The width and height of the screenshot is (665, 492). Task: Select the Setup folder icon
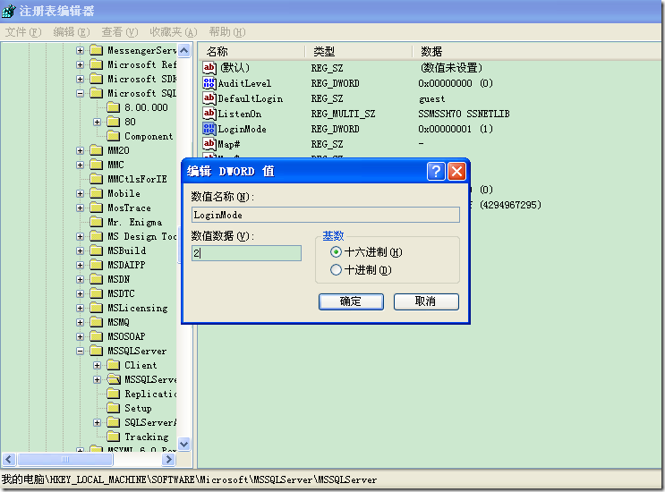click(x=114, y=408)
